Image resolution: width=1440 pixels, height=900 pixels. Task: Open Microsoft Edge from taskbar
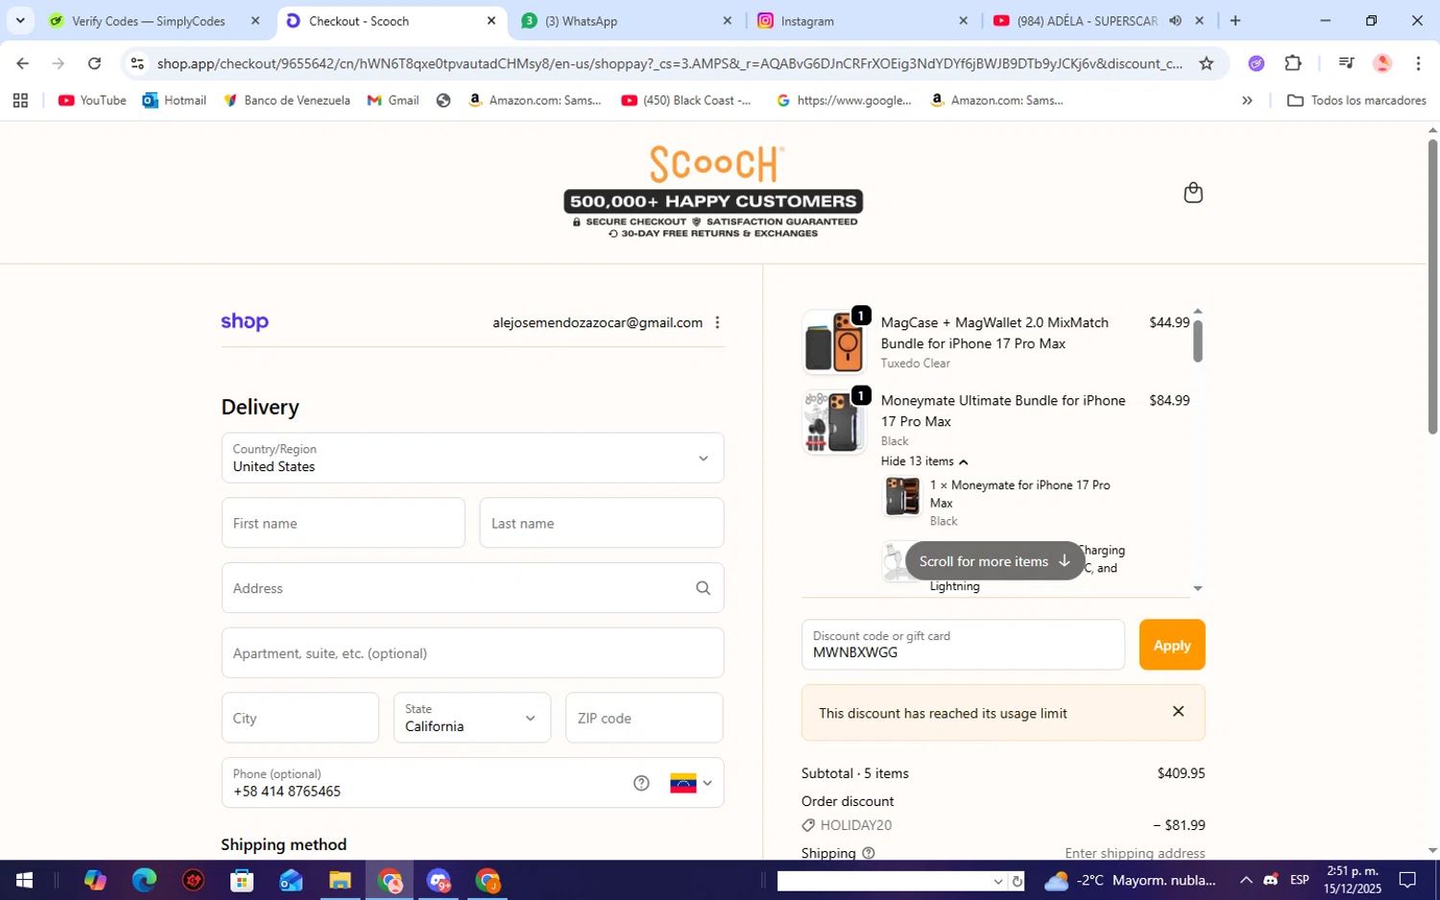coord(144,880)
